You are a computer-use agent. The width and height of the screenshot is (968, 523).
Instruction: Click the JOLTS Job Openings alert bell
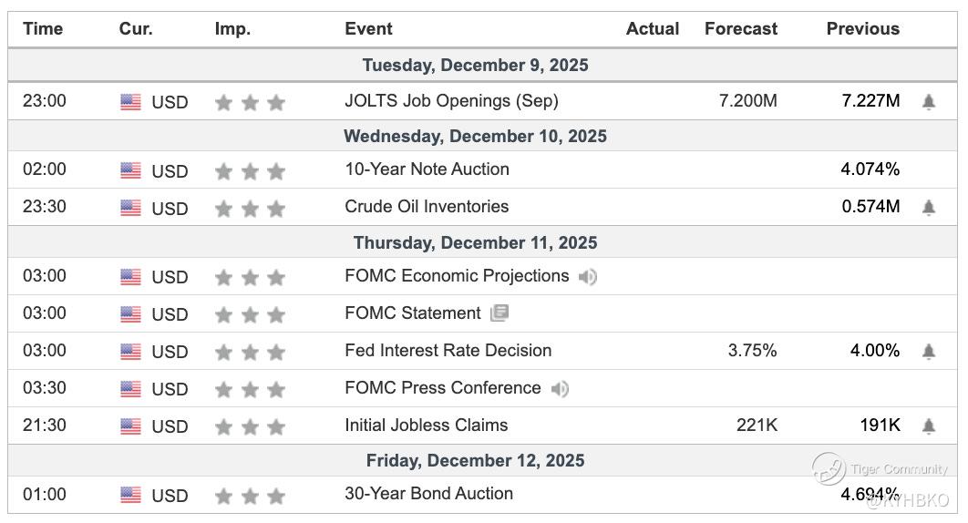pyautogui.click(x=928, y=102)
